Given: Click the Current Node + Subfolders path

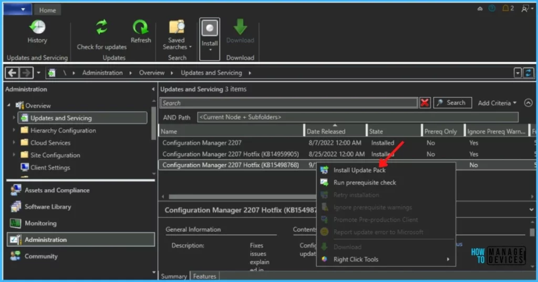Looking at the screenshot, I should click(357, 117).
